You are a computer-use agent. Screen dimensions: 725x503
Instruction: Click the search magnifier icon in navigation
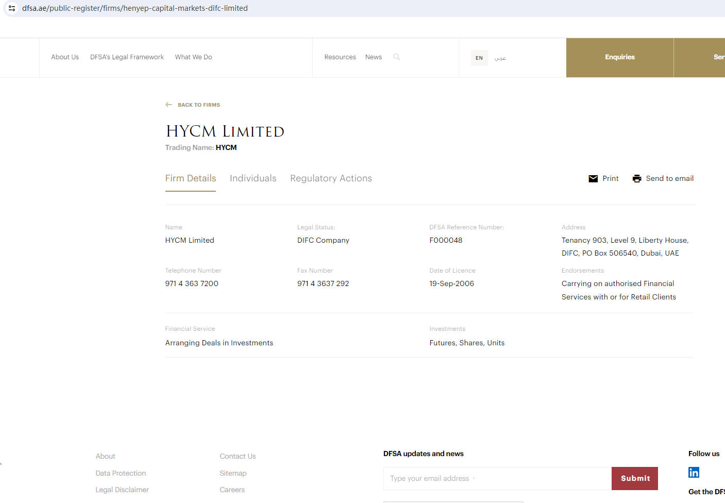pyautogui.click(x=397, y=57)
